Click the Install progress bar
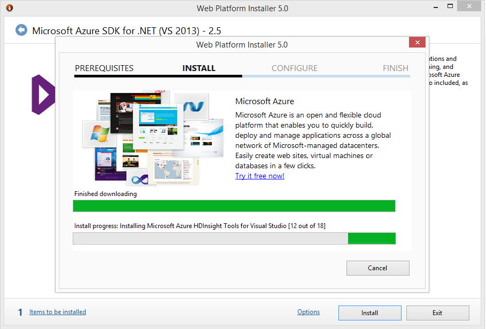The image size is (486, 329). 234,239
